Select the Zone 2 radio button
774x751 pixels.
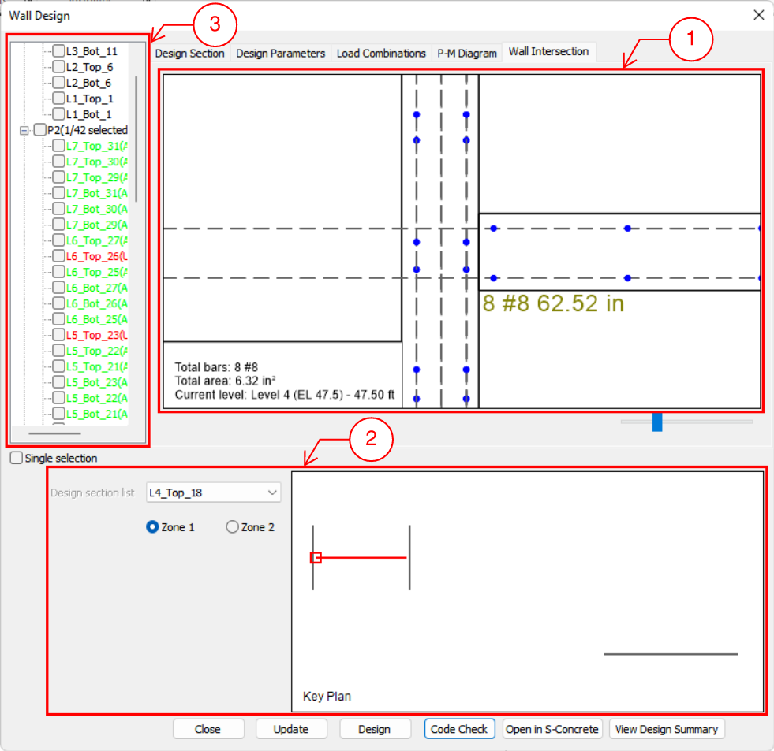point(232,527)
